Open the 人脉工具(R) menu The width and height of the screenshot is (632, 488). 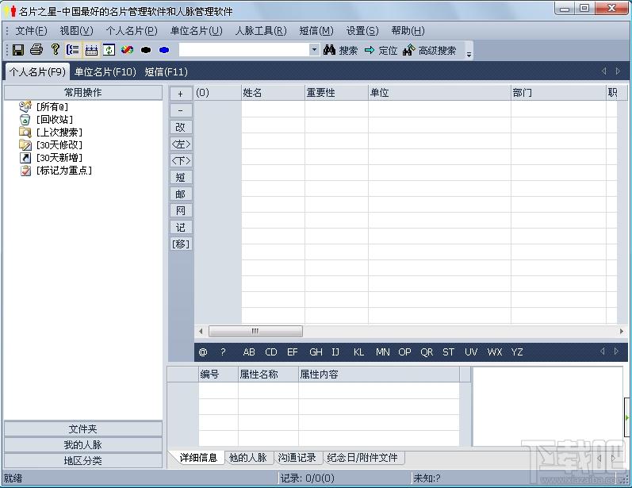point(259,31)
